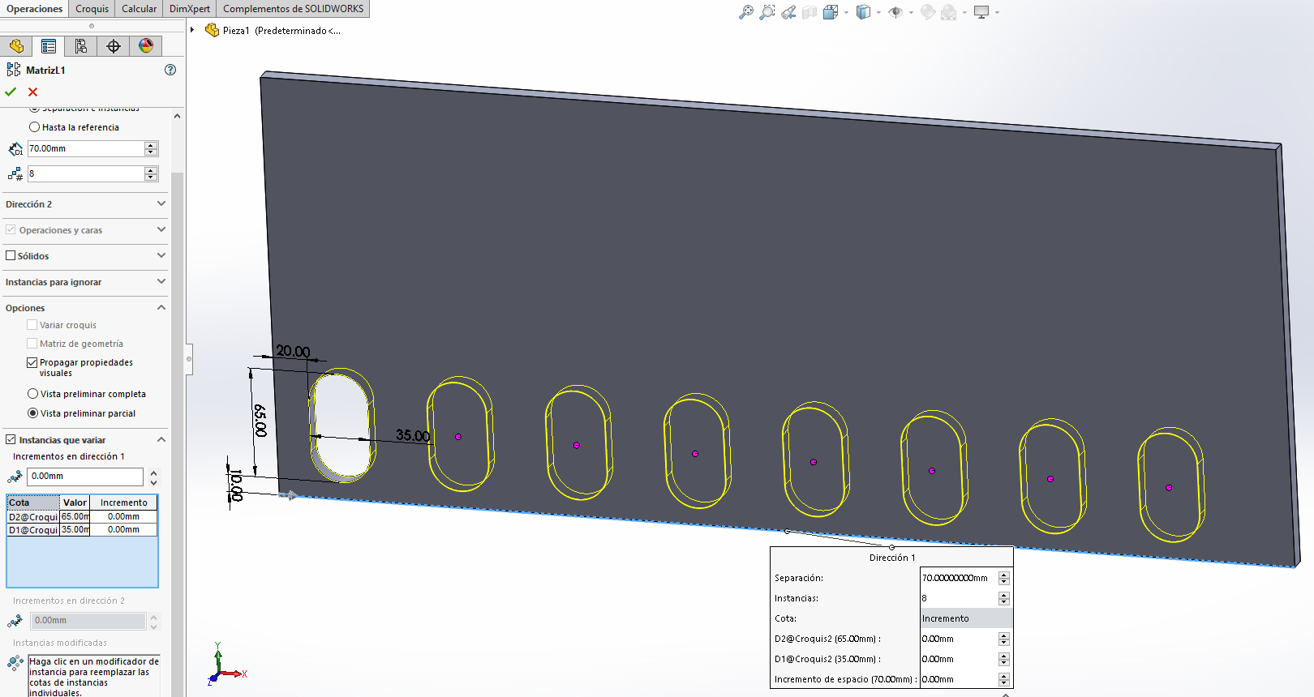Screen dimensions: 1314x697
Task: Click the 70.00mm spacing input field
Action: click(x=86, y=149)
